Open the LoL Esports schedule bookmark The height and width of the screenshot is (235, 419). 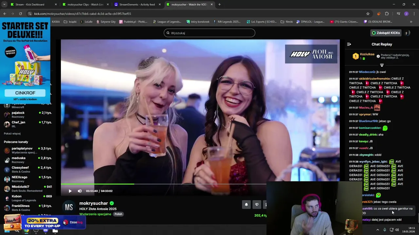(262, 22)
